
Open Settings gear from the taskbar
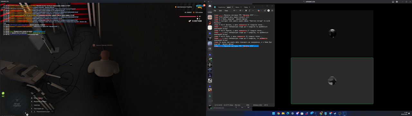pos(293,113)
